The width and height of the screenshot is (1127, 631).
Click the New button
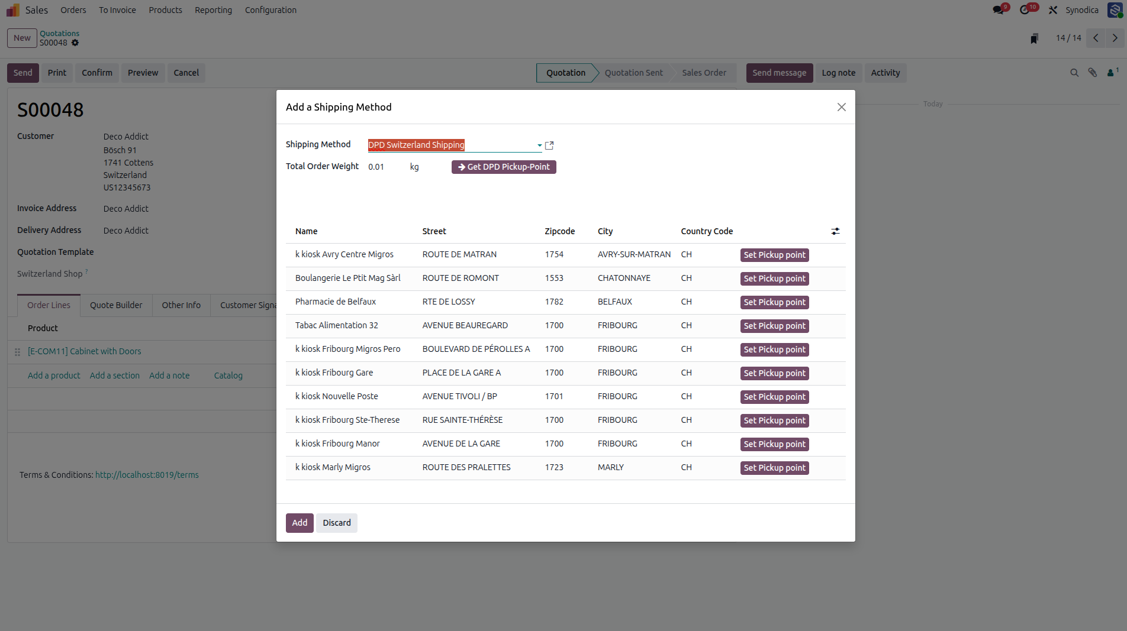coord(22,38)
